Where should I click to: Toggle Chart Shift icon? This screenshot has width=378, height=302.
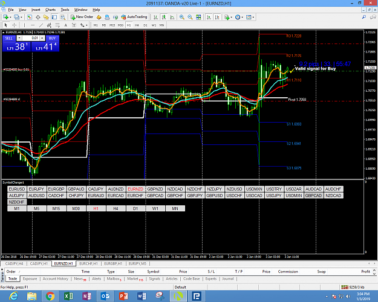tap(217, 17)
